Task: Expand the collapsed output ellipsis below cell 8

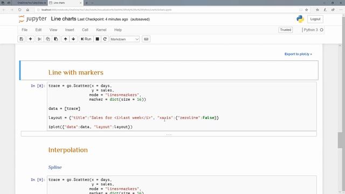Action: [x=169, y=134]
